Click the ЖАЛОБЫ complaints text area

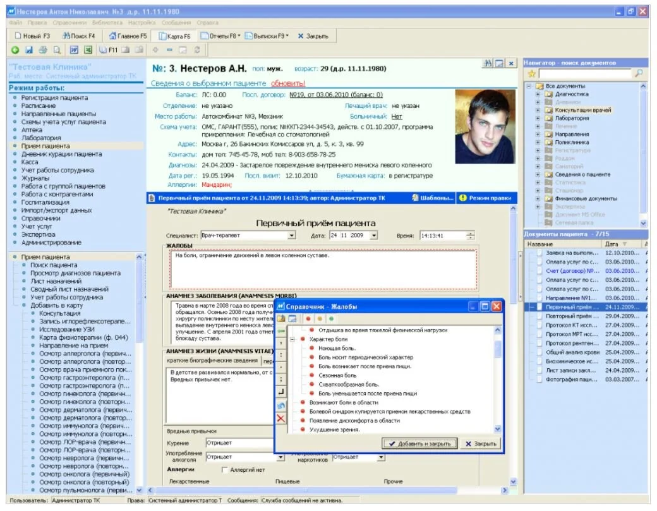(323, 270)
